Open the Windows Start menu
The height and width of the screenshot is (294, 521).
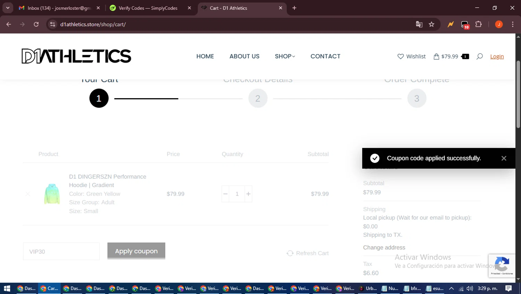(x=7, y=288)
